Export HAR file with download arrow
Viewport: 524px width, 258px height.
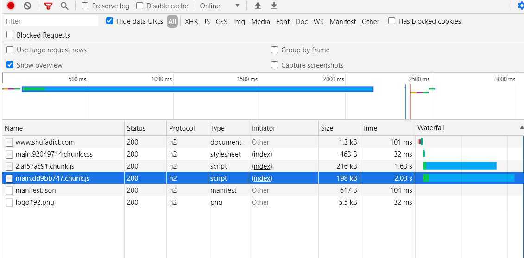pos(274,6)
